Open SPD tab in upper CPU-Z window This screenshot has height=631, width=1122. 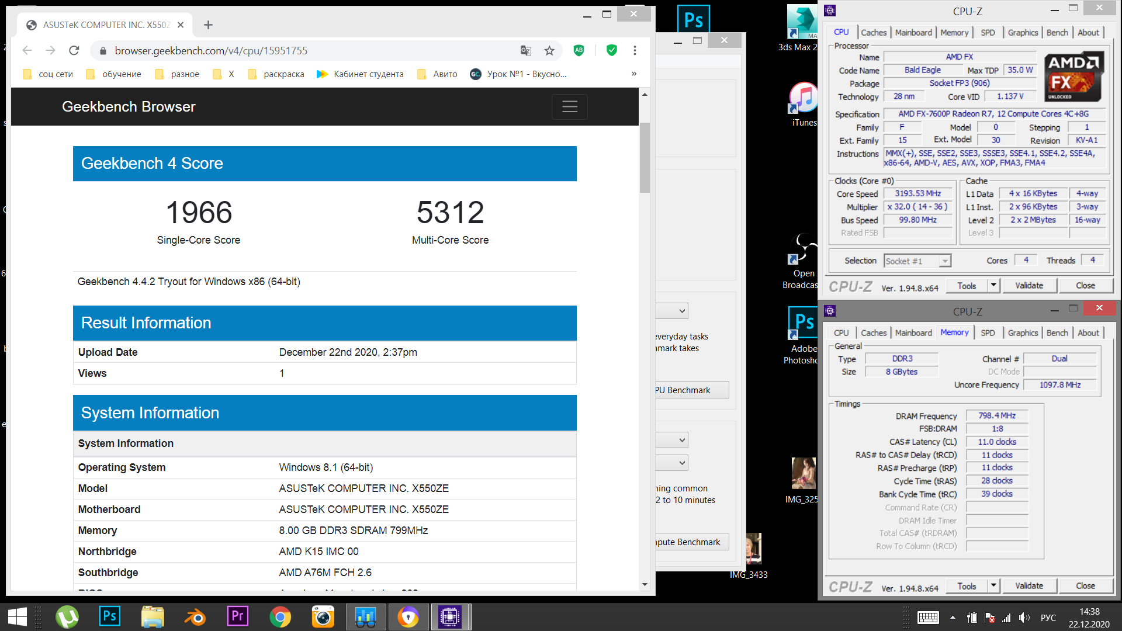[988, 33]
